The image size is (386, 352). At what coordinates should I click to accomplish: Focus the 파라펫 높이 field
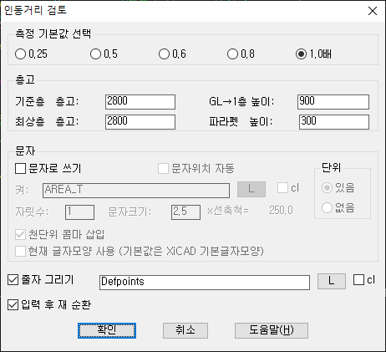pos(334,122)
